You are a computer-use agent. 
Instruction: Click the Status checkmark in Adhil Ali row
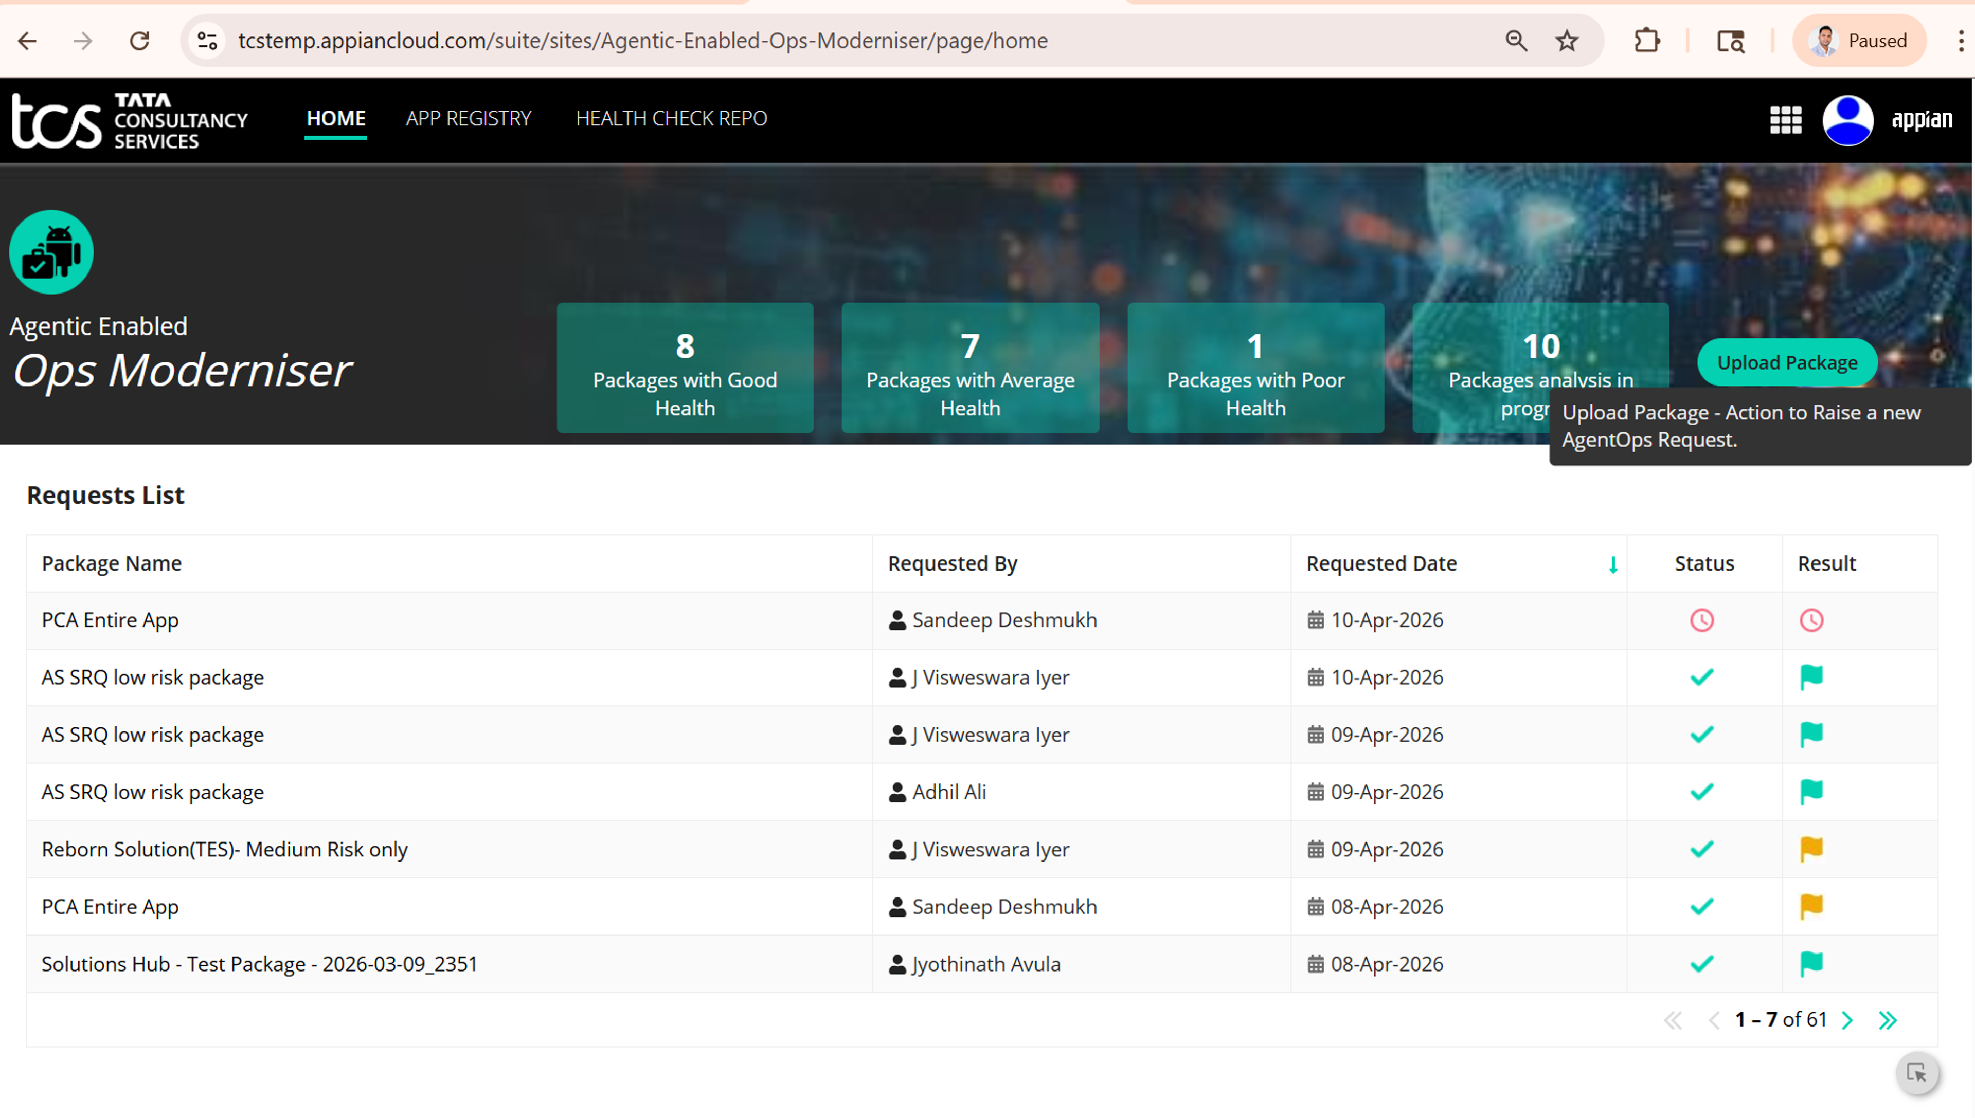pos(1701,791)
